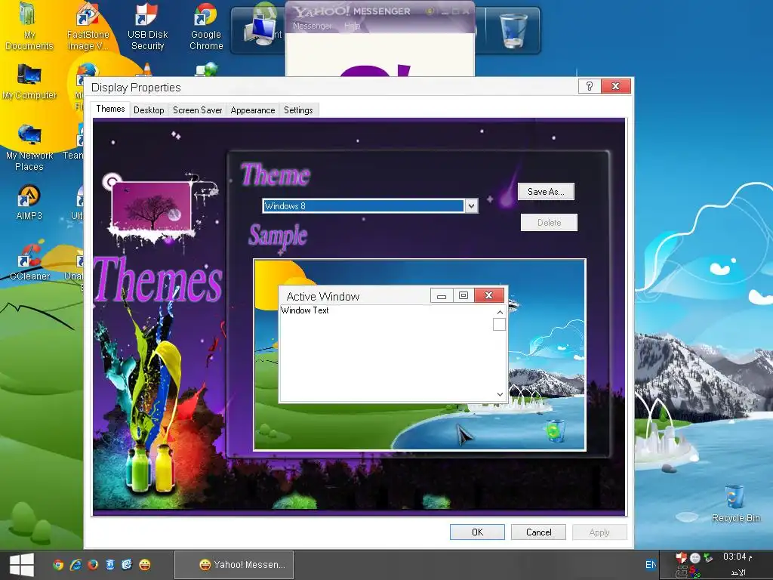Click the Sample theme preview image

(420, 355)
